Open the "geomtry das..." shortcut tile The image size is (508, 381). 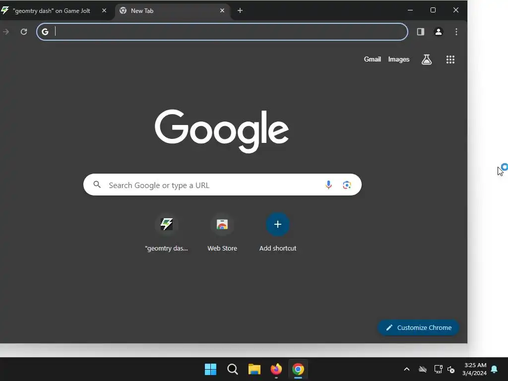(167, 233)
